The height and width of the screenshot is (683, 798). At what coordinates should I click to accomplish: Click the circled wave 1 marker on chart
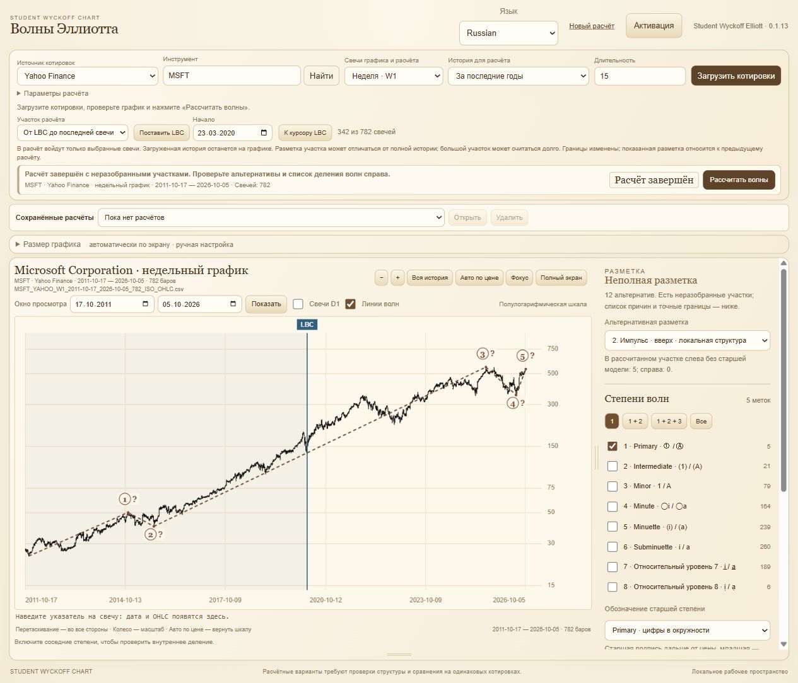[x=125, y=499]
